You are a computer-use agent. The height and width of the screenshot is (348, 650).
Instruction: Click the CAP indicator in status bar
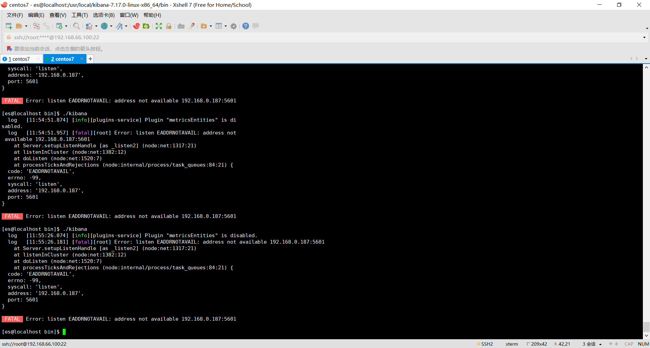coord(629,344)
